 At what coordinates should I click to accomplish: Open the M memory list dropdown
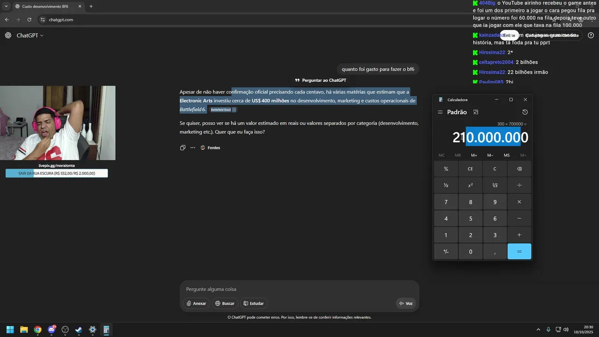point(523,155)
